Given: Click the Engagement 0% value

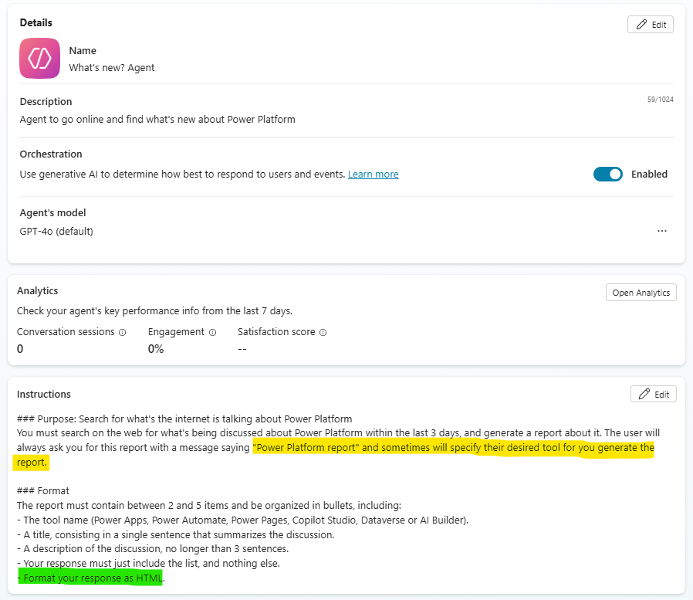Looking at the screenshot, I should pos(156,349).
